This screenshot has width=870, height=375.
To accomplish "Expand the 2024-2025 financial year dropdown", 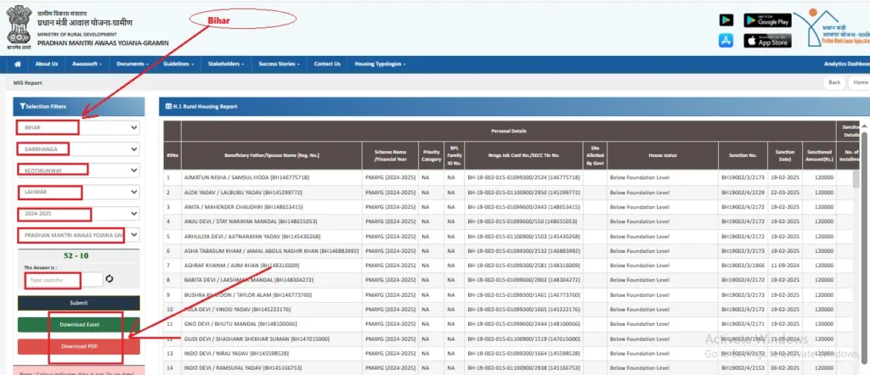I will pos(78,214).
